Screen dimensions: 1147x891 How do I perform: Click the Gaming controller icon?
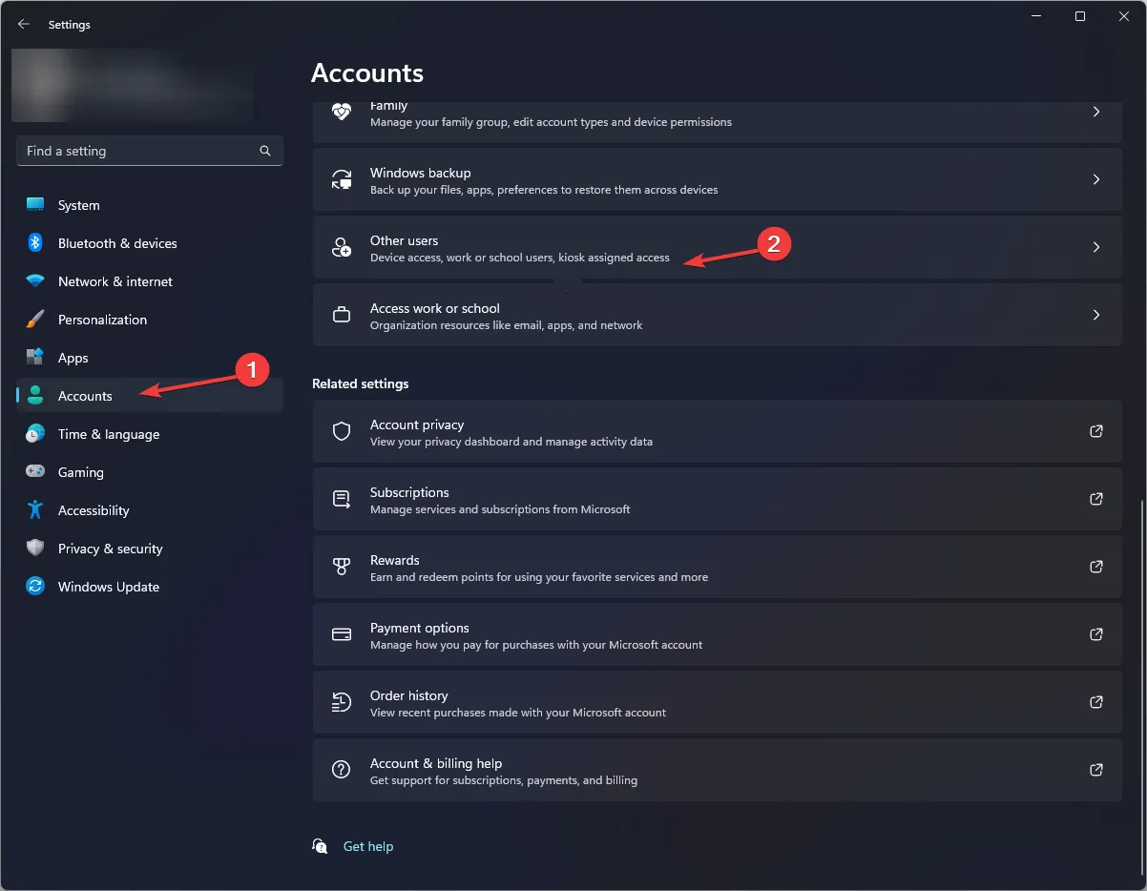point(35,472)
